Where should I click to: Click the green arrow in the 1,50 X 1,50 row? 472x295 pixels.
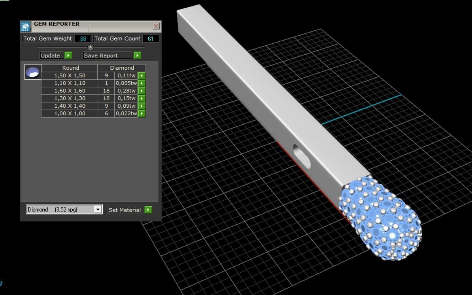(142, 75)
